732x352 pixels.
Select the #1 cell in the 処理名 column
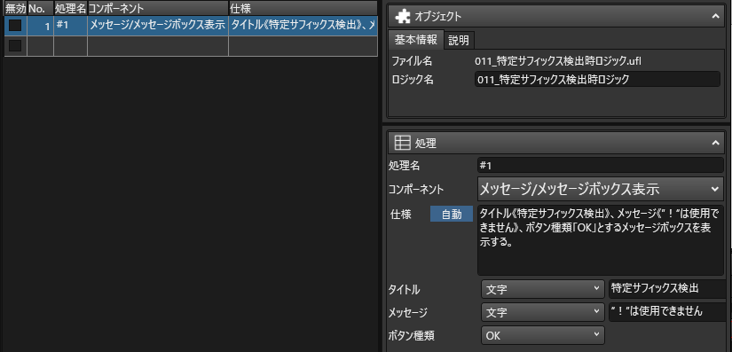(70, 26)
